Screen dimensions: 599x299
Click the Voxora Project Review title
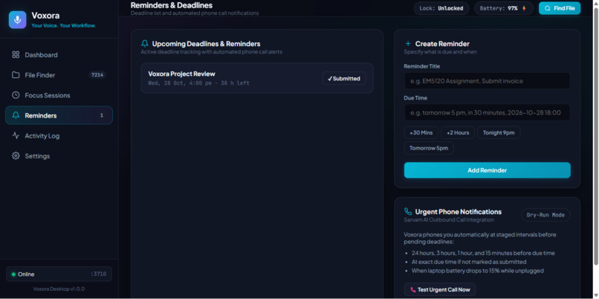coord(182,74)
